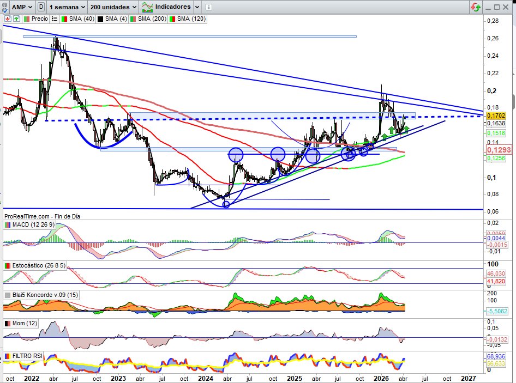Click the green up-arrow move icon
516x383 pixels.
click(x=16, y=19)
